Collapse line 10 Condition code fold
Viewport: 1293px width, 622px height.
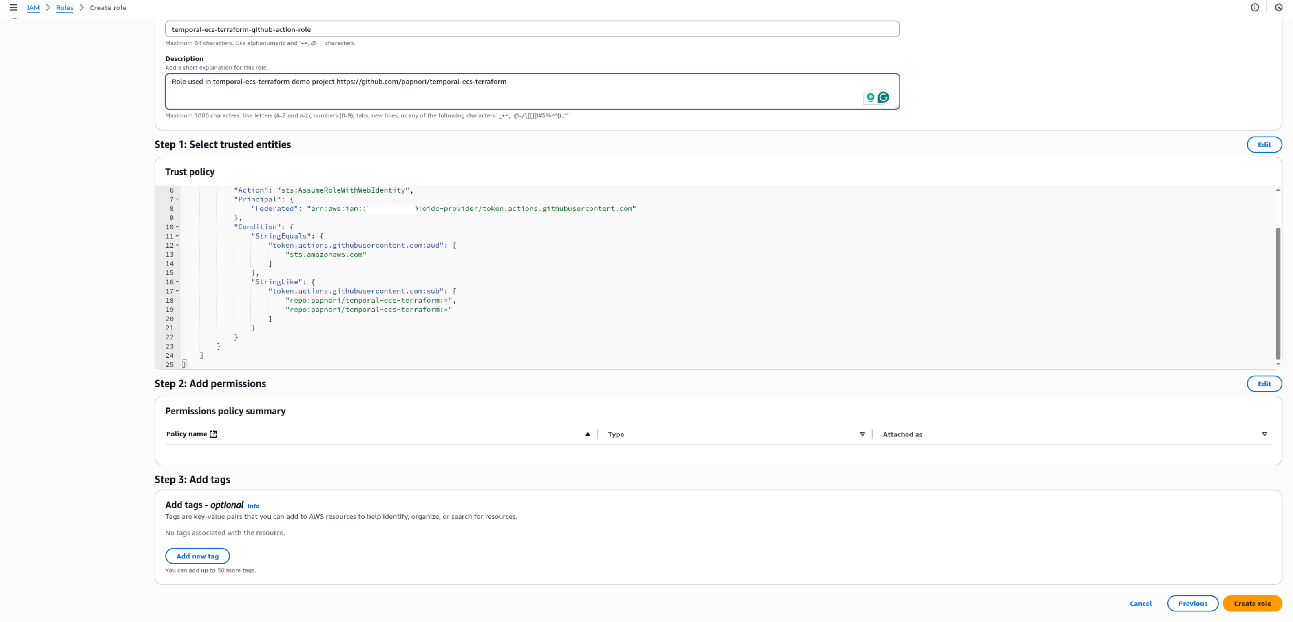(177, 228)
